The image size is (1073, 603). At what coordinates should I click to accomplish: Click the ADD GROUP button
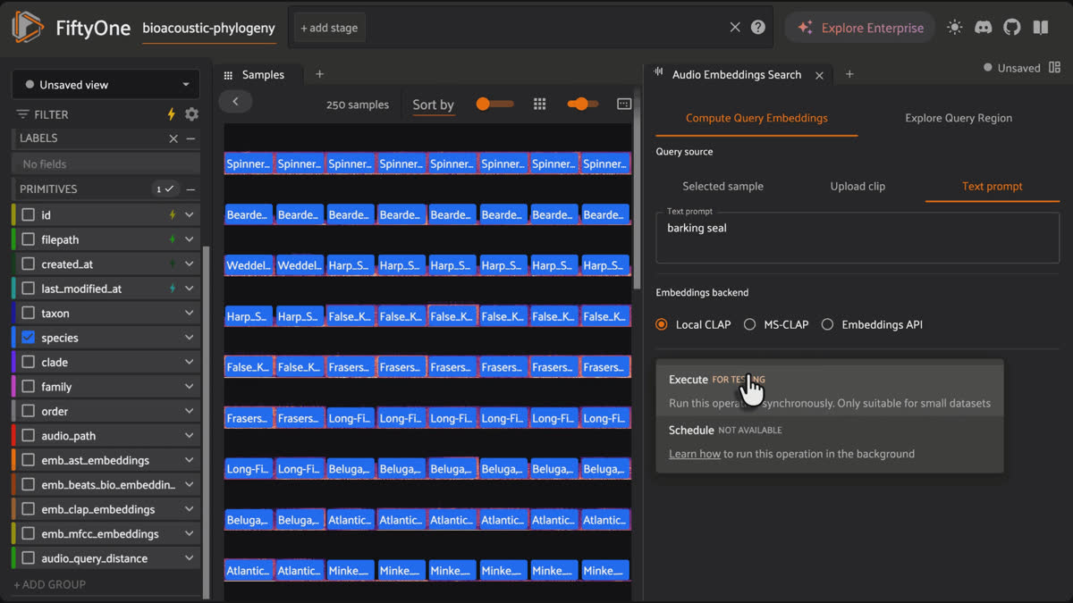coord(50,584)
